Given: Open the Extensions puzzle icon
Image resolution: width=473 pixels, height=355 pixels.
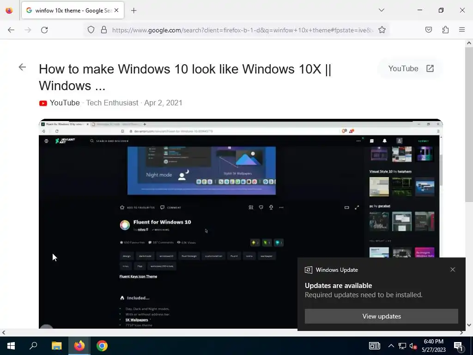Looking at the screenshot, I should click(x=445, y=30).
